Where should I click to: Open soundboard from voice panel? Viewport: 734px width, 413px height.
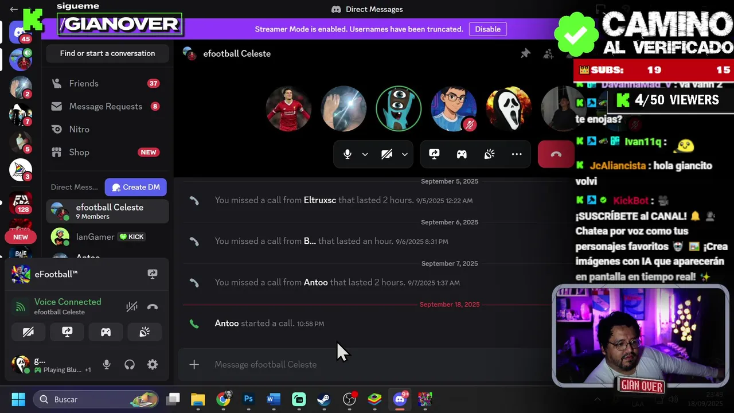(x=145, y=332)
